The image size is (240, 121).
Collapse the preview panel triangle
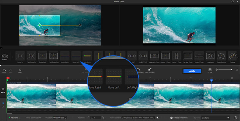click(1, 48)
